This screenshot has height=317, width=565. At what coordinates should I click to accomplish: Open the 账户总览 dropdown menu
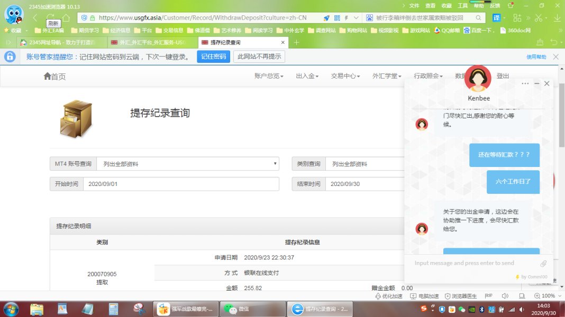pos(269,76)
